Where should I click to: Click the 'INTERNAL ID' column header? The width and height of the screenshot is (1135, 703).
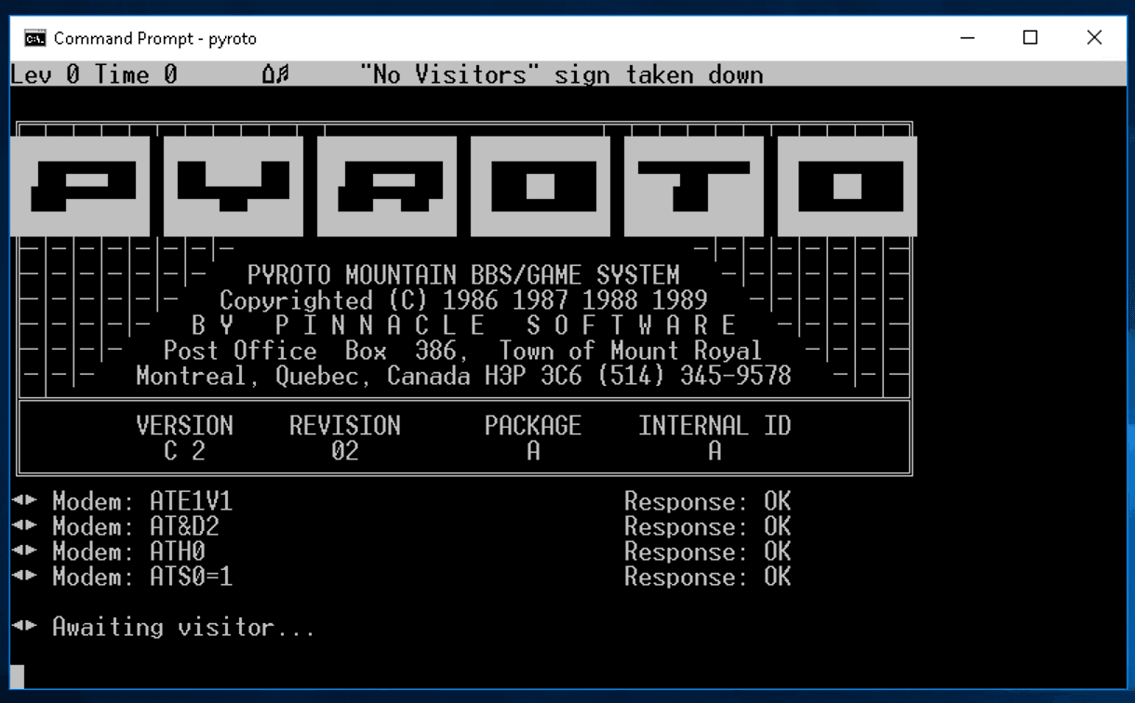click(x=714, y=426)
